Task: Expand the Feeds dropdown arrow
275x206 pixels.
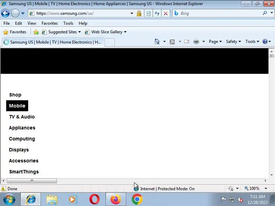Action: [180, 42]
